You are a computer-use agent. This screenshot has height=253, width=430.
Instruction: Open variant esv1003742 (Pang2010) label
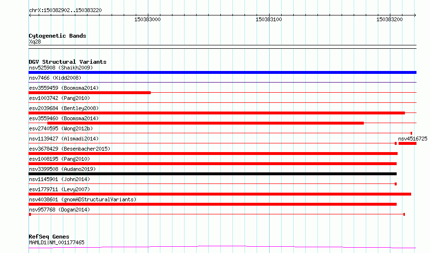59,98
